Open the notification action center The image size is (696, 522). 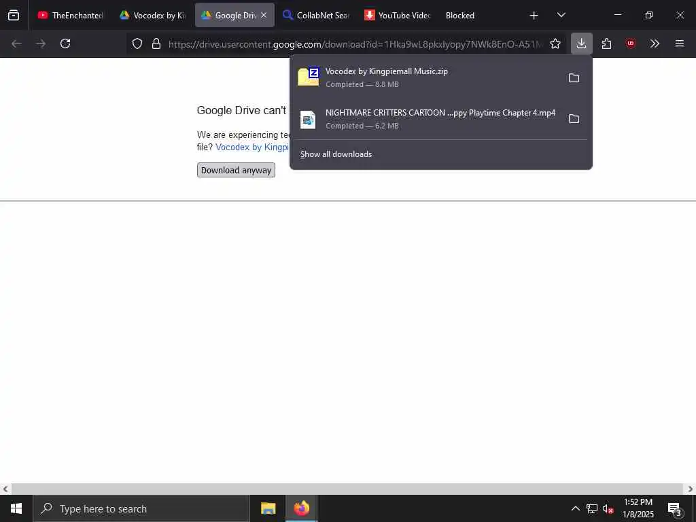675,508
